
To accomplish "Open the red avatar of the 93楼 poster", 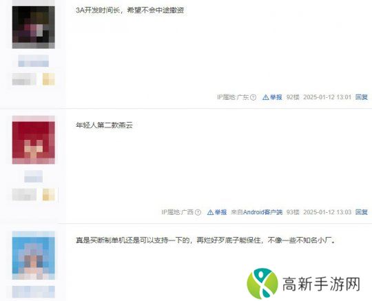I will [x=34, y=143].
